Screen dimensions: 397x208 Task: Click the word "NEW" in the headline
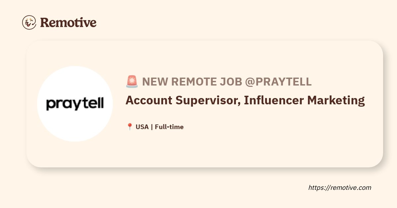click(154, 82)
